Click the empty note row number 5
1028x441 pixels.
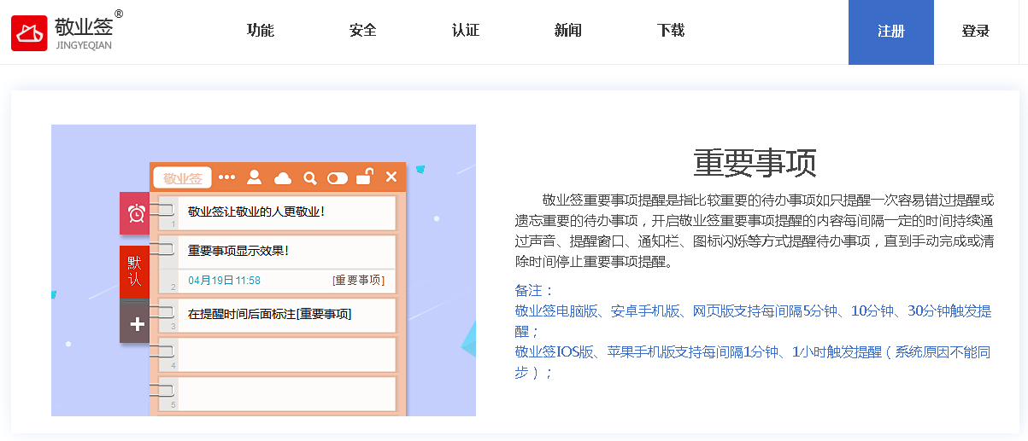(x=278, y=394)
